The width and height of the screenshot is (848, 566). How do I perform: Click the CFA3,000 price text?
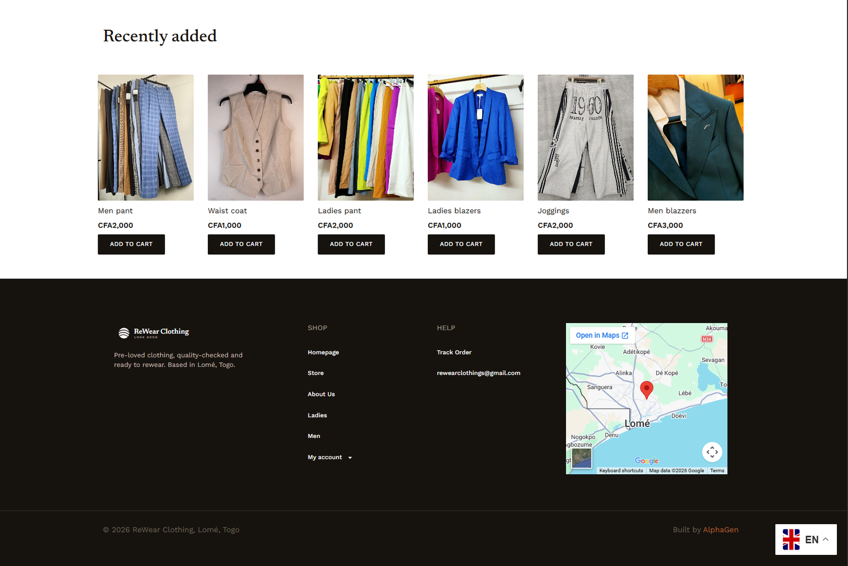pos(665,226)
